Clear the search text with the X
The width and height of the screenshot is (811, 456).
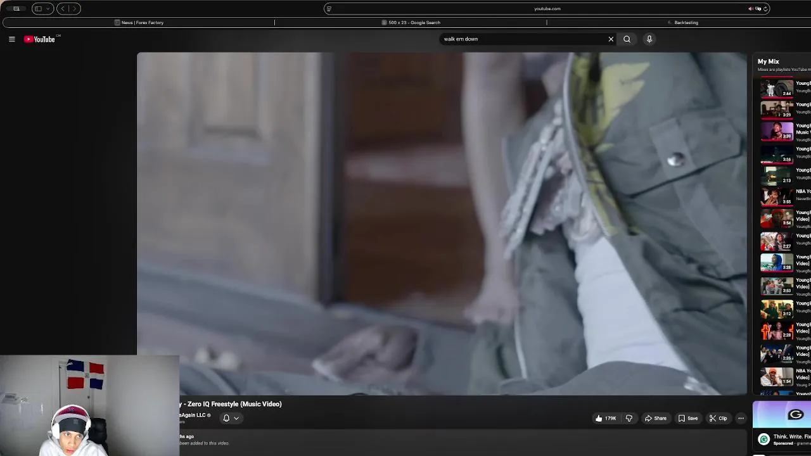tap(611, 39)
